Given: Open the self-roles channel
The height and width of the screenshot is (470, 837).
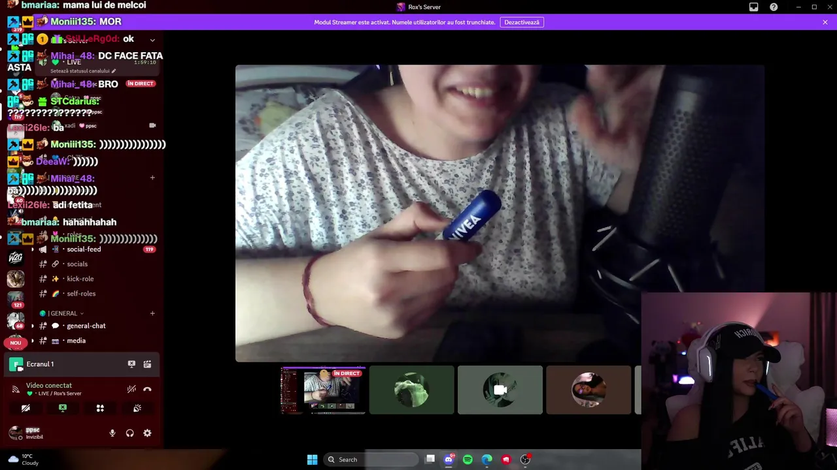Looking at the screenshot, I should (81, 294).
